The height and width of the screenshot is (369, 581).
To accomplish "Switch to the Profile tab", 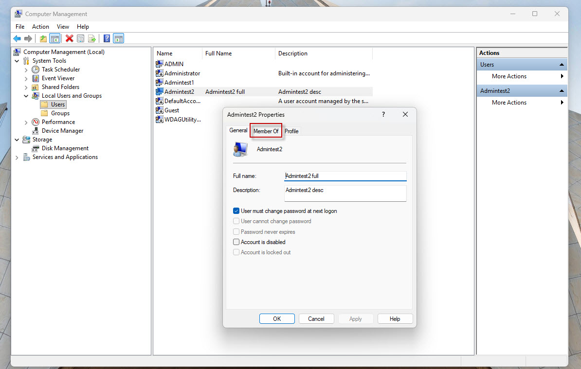I will coord(291,131).
